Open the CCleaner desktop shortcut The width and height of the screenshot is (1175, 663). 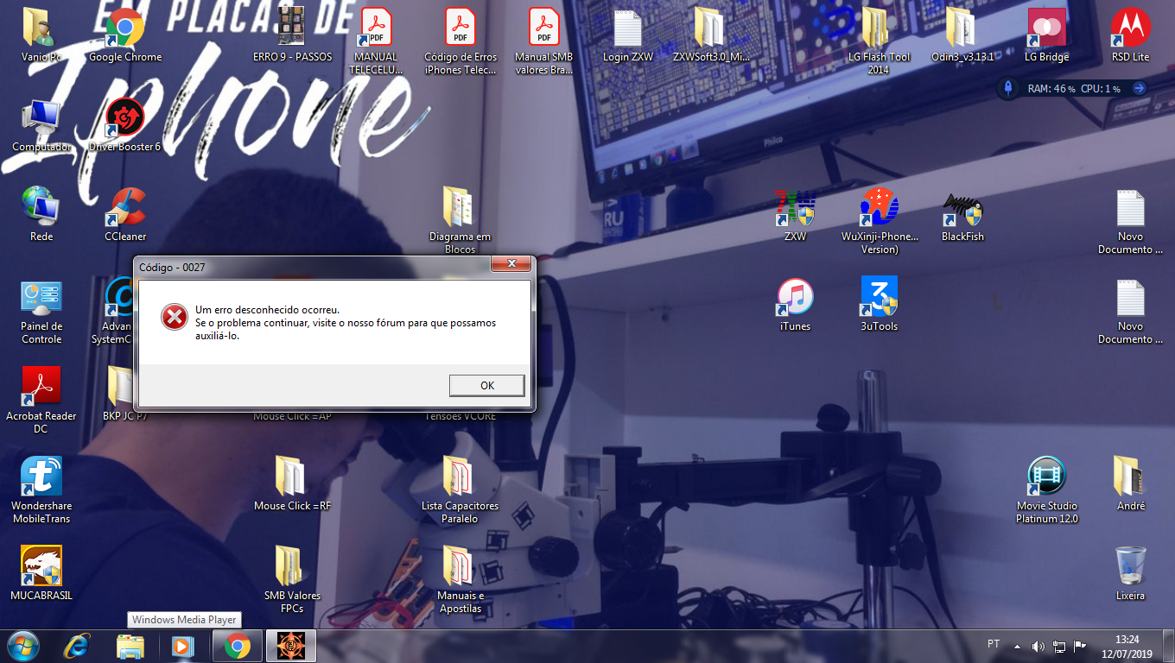125,209
